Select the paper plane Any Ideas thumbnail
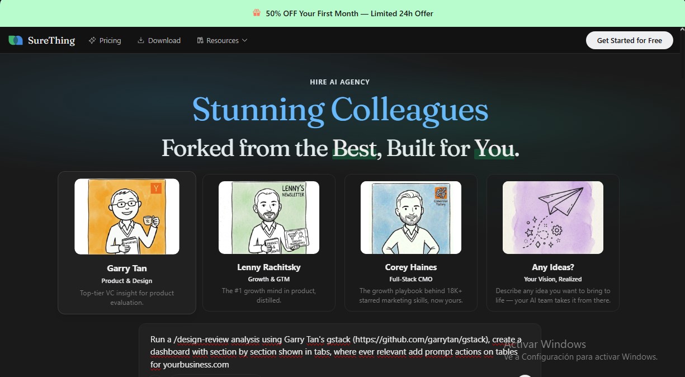Screen dimensions: 685x377 [x=553, y=217]
